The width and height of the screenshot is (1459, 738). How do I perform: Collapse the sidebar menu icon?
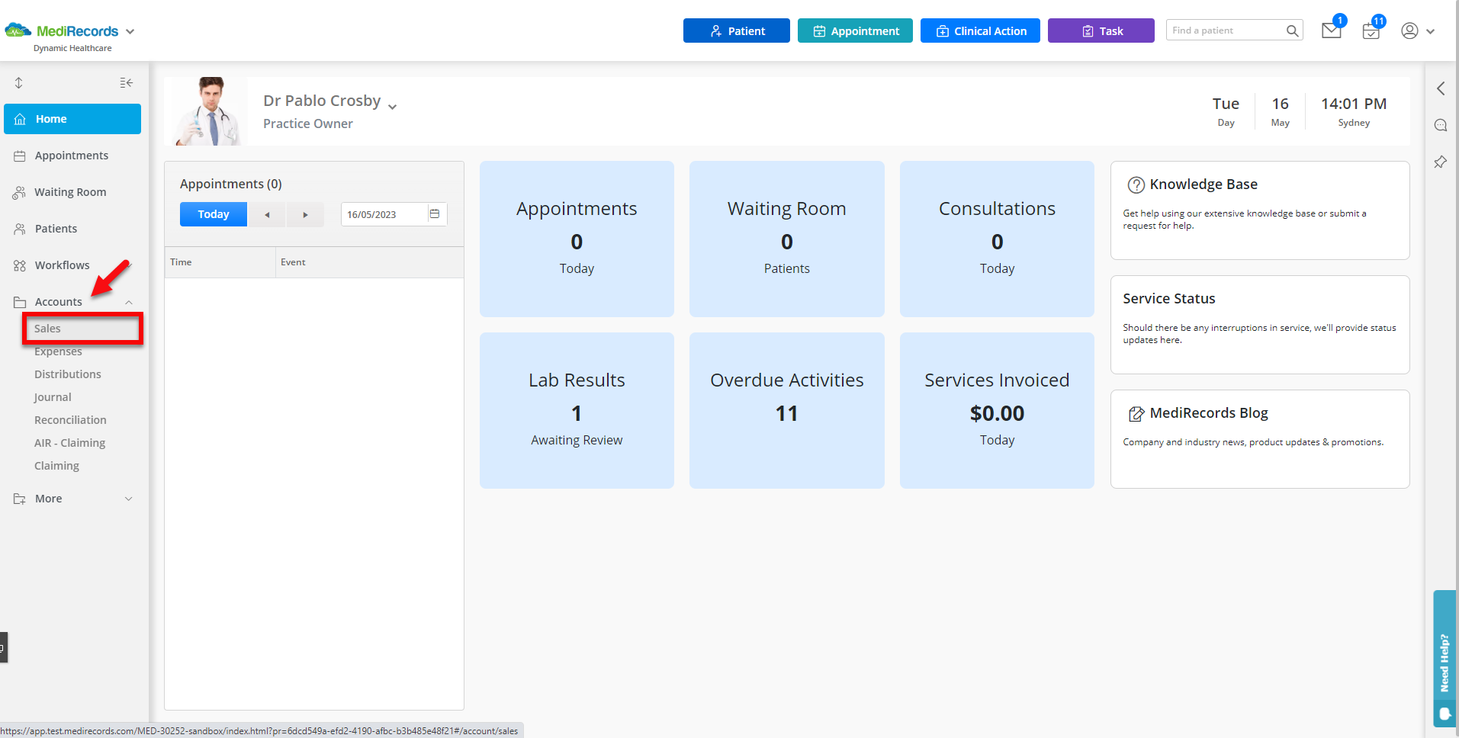127,82
